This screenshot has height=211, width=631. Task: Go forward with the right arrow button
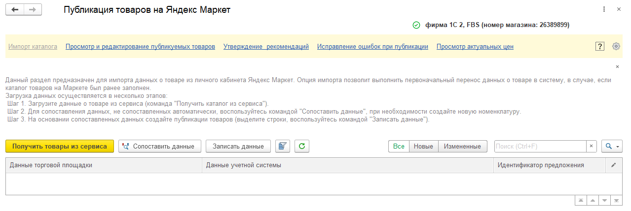(33, 10)
